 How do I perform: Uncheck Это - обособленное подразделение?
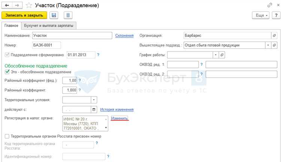click(x=7, y=72)
